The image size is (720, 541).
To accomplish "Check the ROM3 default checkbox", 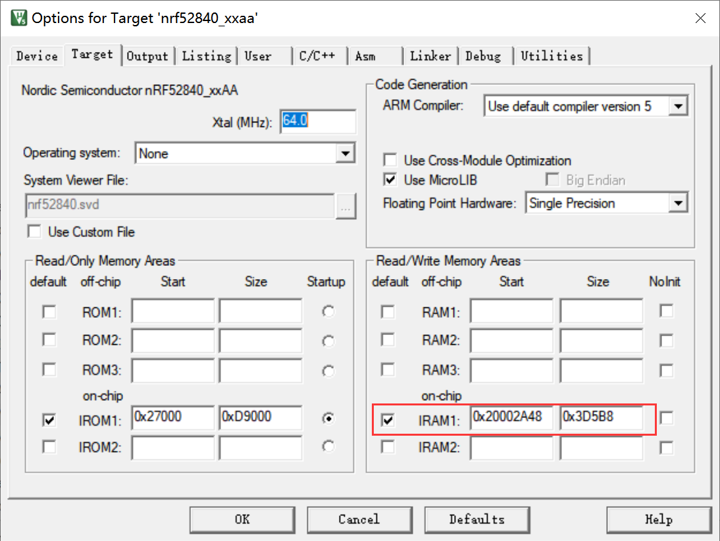I will 49,369.
